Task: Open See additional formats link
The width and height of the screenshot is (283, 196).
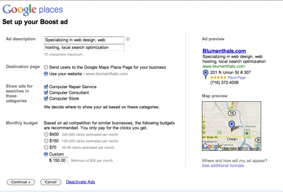Action: [223, 166]
